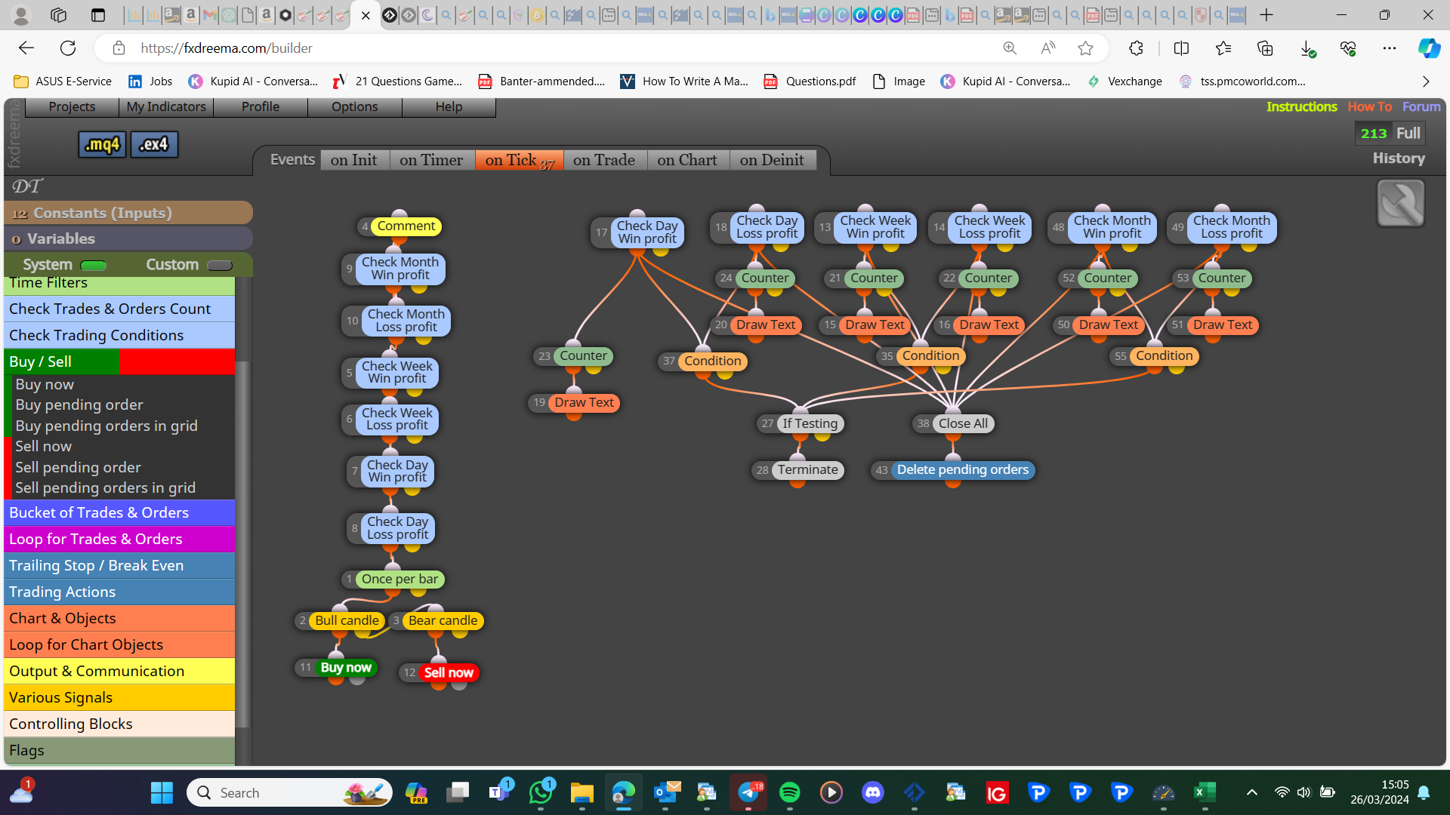Open File Explorer from the taskbar
Image resolution: width=1450 pixels, height=815 pixels.
point(582,792)
